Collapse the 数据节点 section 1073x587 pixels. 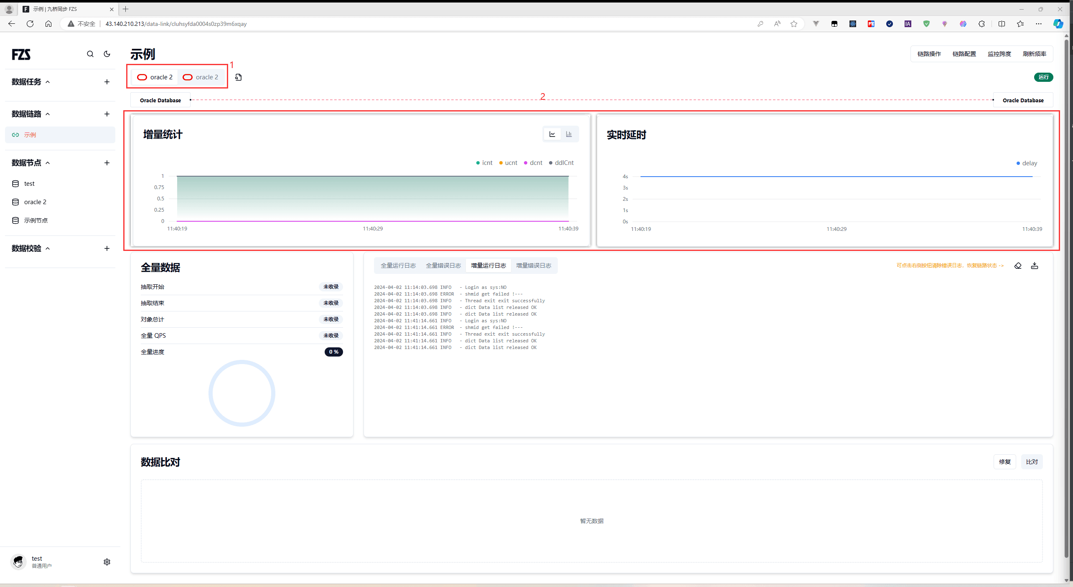(48, 163)
